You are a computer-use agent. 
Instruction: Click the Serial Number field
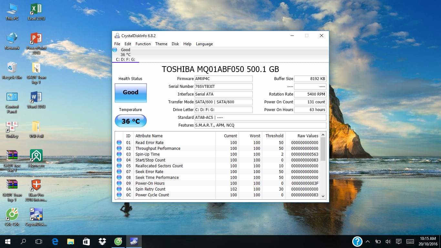[223, 87]
